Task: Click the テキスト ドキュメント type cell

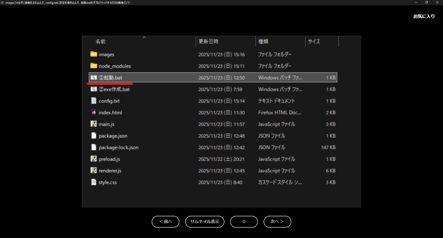Action: (x=276, y=101)
